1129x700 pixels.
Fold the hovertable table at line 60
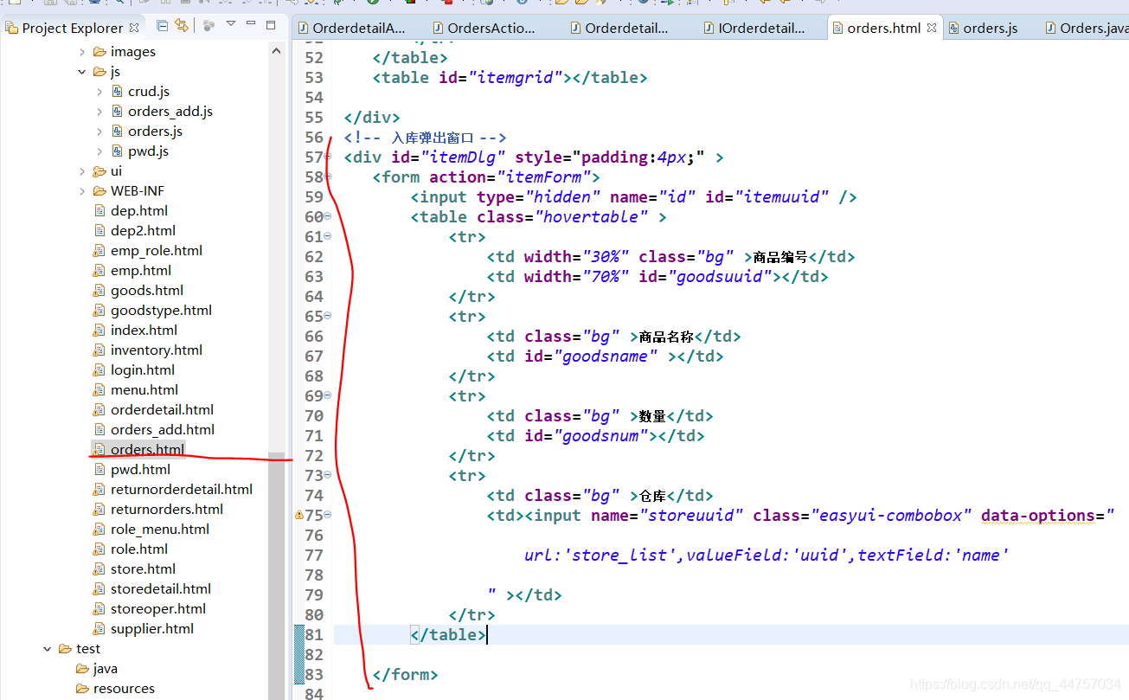[x=328, y=216]
